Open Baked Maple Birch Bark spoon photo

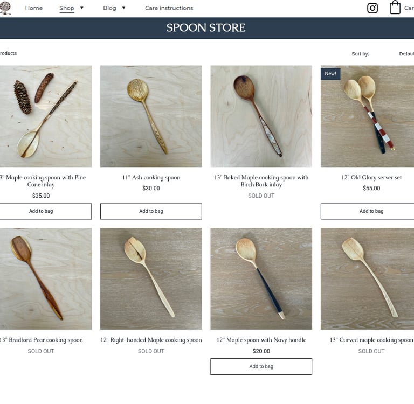coord(261,116)
